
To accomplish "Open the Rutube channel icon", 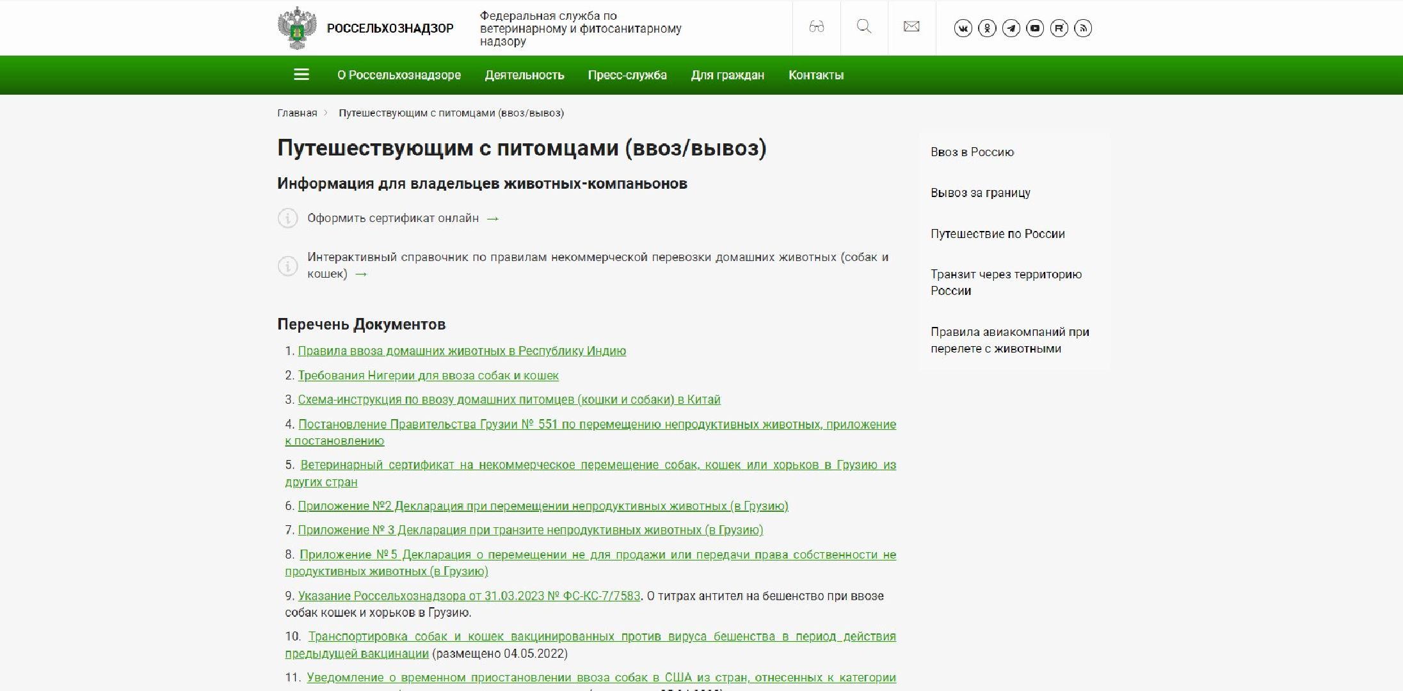I will [x=1059, y=28].
